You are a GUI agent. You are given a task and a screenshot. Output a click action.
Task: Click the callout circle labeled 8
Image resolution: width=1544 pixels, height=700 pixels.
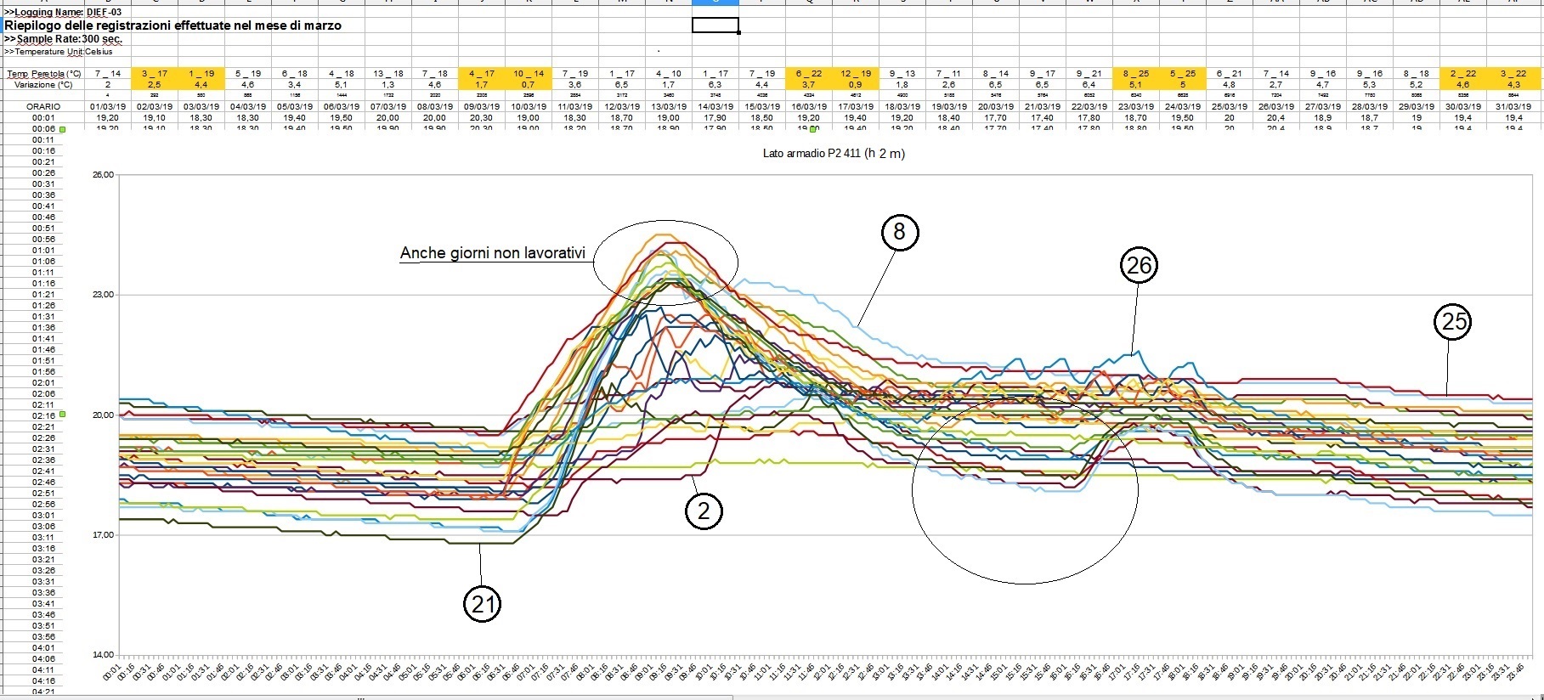tap(899, 232)
